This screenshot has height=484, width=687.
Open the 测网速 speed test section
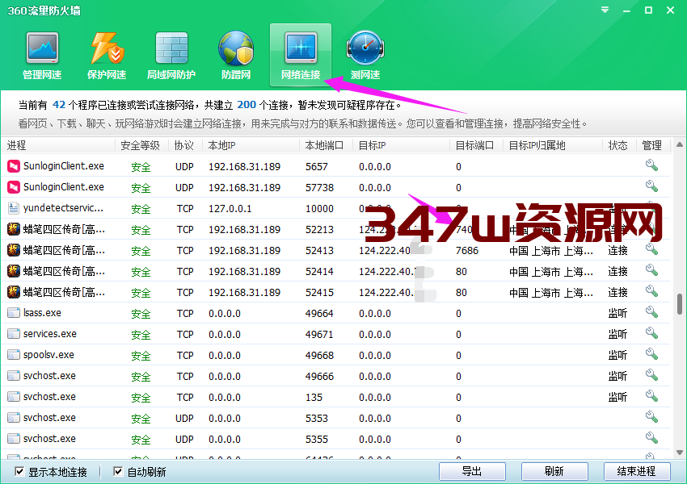[x=365, y=56]
